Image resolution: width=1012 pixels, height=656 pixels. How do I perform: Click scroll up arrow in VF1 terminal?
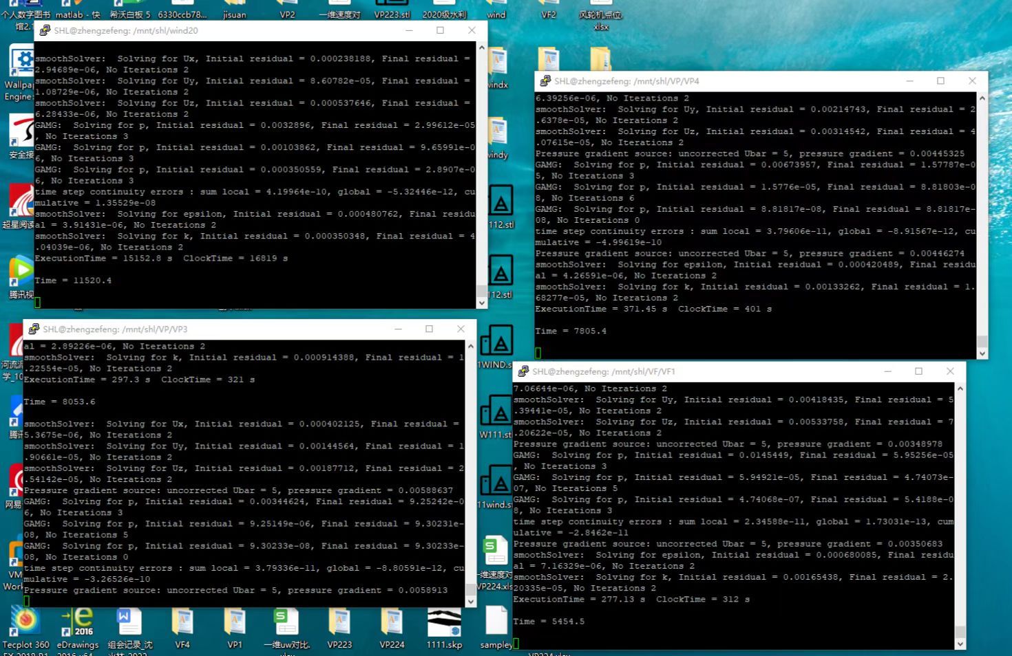[960, 389]
